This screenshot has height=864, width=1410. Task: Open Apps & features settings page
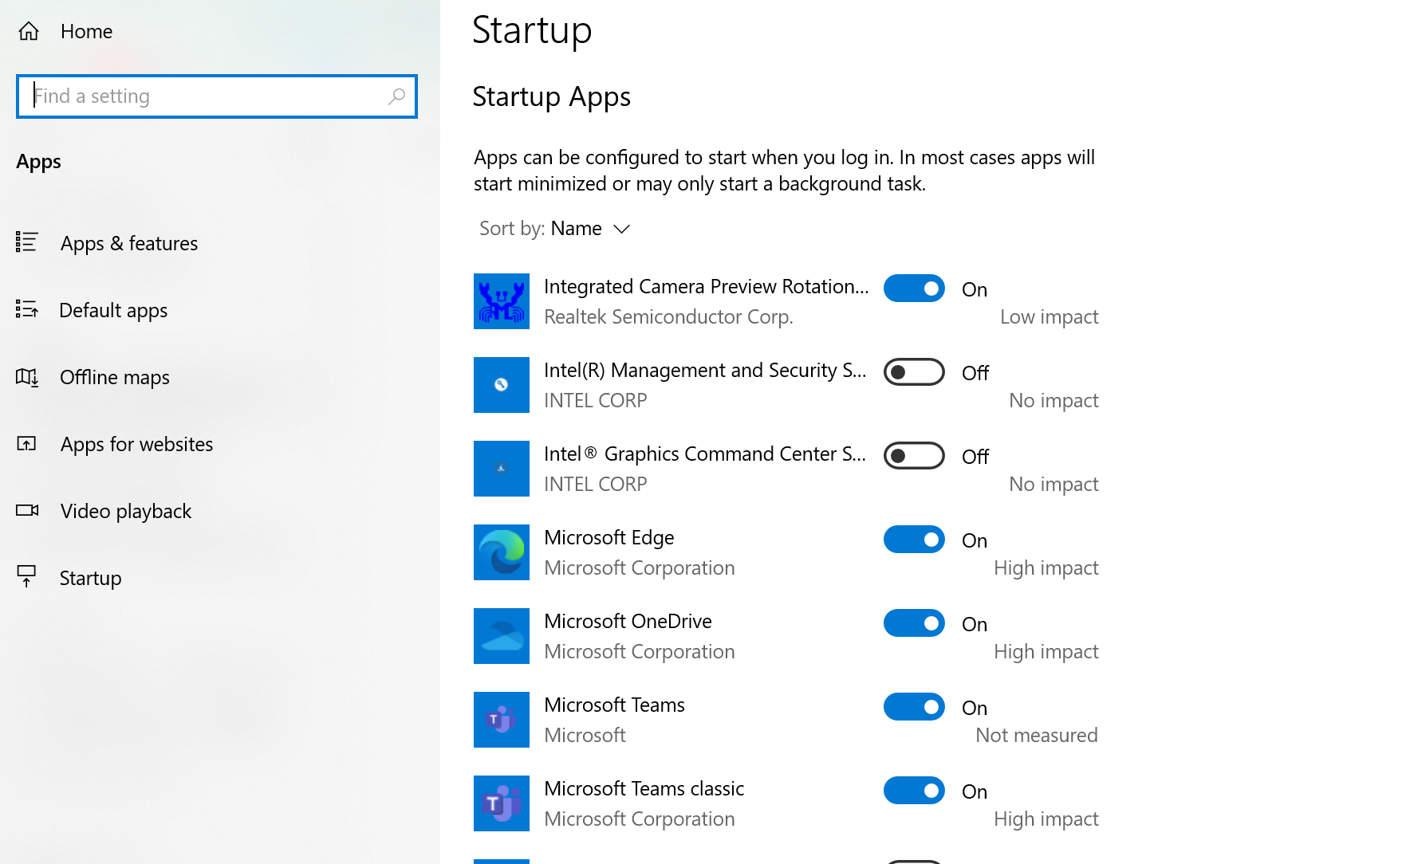[128, 243]
